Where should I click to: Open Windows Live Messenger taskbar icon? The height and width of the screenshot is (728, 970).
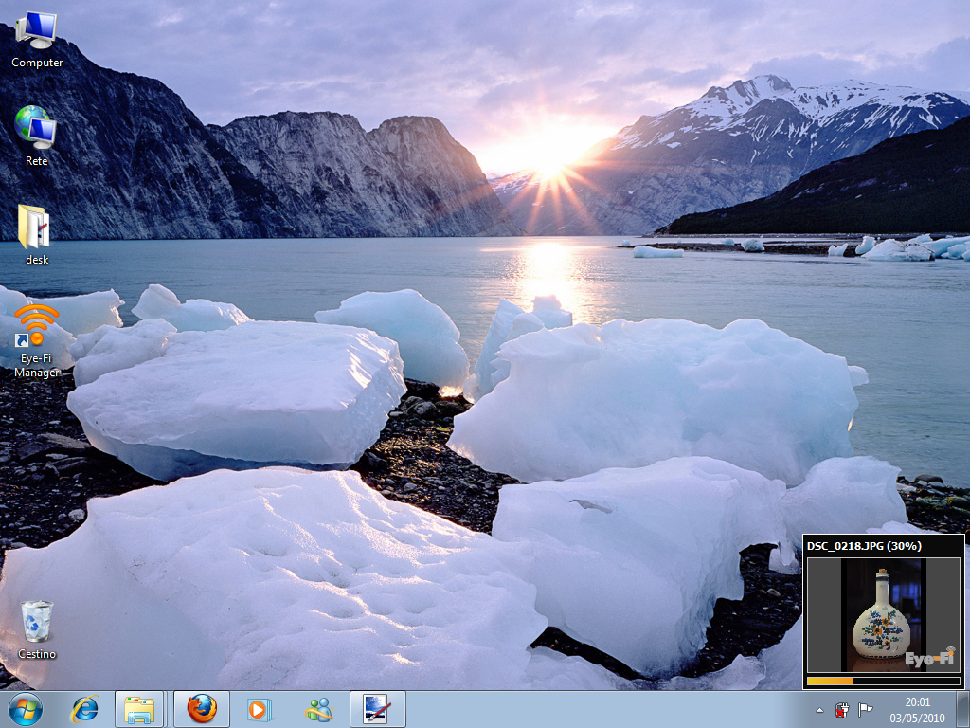318,709
